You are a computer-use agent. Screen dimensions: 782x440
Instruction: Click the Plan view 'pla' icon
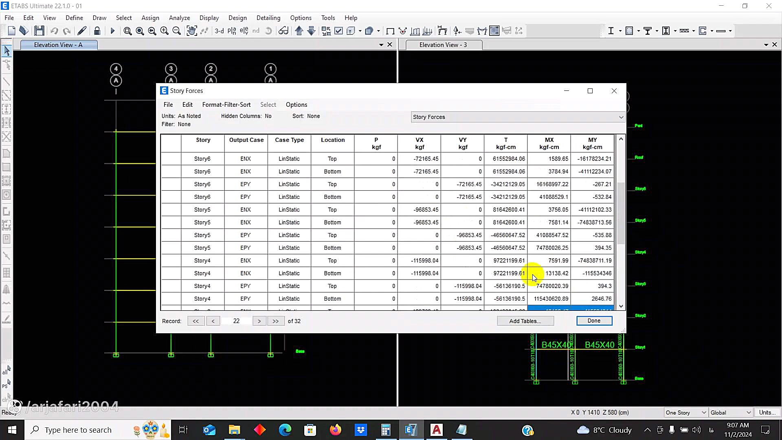(232, 31)
